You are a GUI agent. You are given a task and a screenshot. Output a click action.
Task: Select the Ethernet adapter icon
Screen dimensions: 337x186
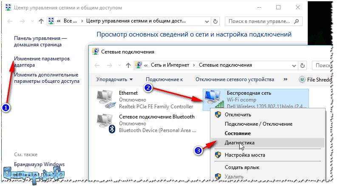coord(106,99)
